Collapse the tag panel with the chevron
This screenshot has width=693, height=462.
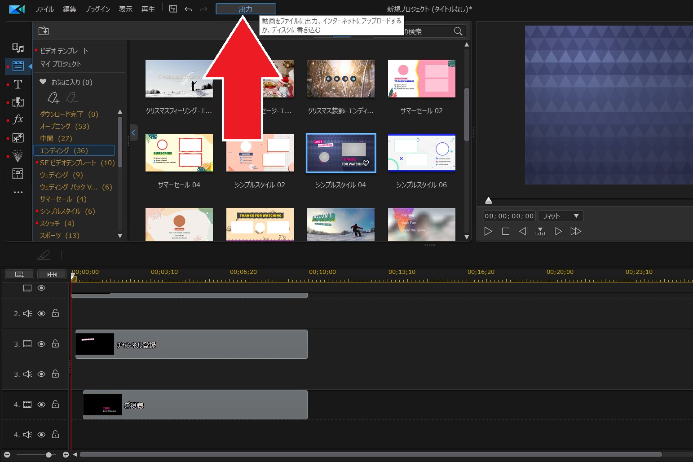(133, 132)
